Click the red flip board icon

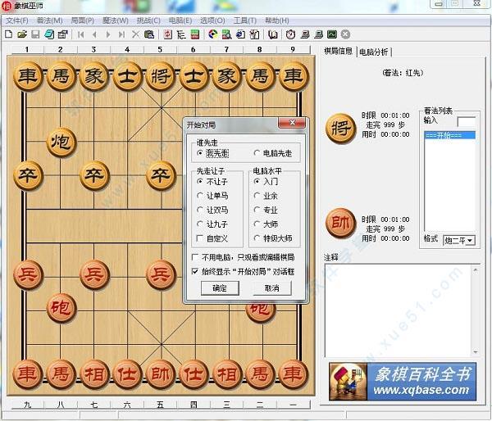168,34
